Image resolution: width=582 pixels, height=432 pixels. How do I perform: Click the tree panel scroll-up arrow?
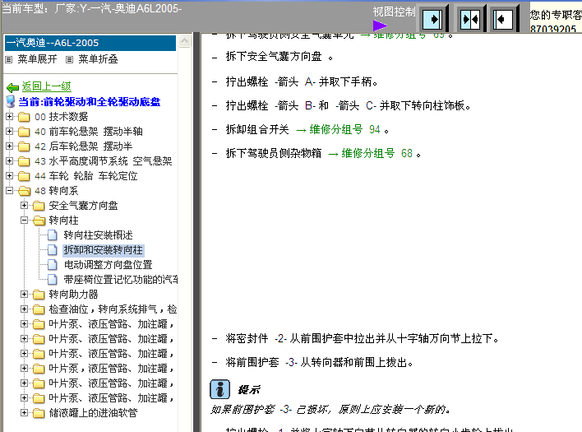tap(184, 41)
